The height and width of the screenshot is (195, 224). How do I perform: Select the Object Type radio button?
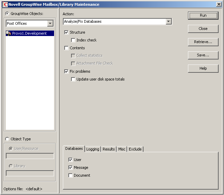coord(7,139)
